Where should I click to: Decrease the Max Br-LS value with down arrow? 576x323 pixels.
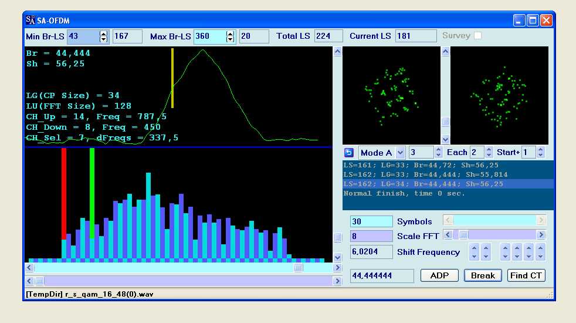tap(231, 39)
